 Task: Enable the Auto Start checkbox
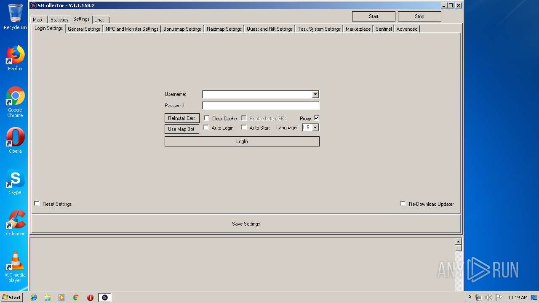coord(244,128)
